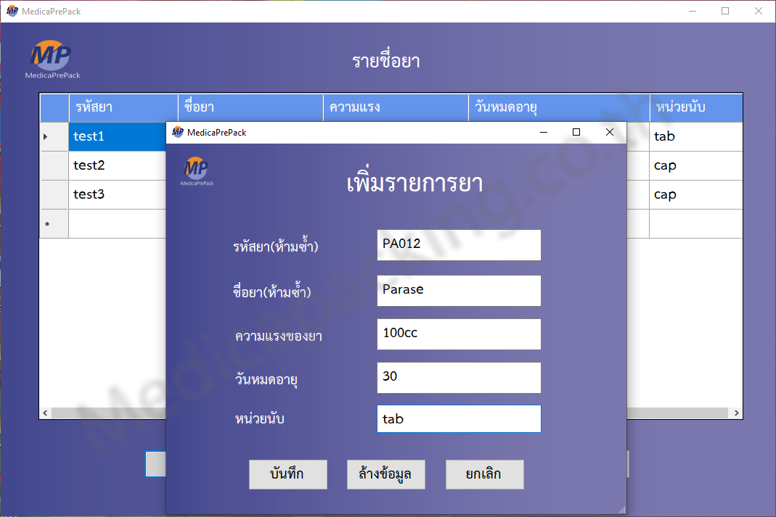Close the add drug dialog

[x=610, y=132]
